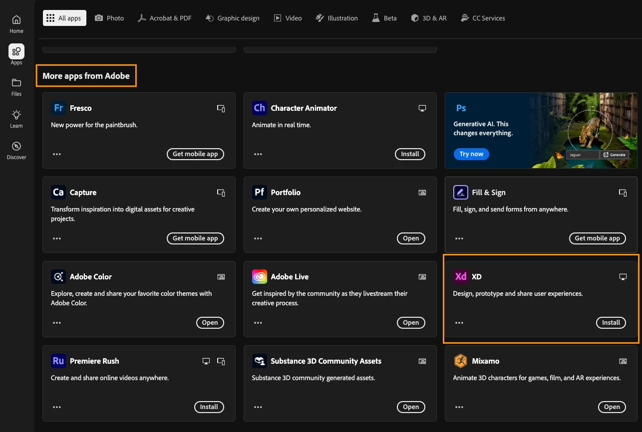Install Character Animator
The width and height of the screenshot is (642, 432).
410,154
